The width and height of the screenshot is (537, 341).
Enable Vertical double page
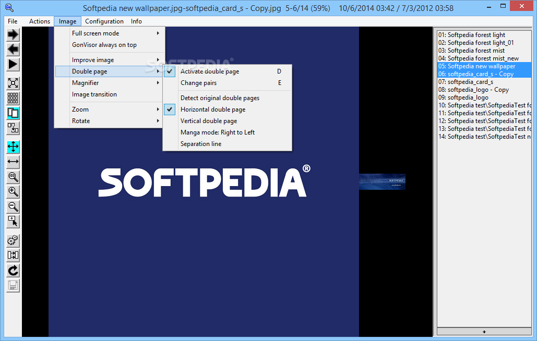(228, 121)
